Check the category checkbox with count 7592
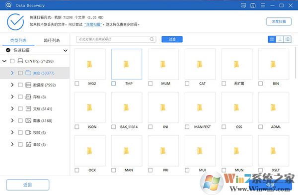 tap(20, 85)
